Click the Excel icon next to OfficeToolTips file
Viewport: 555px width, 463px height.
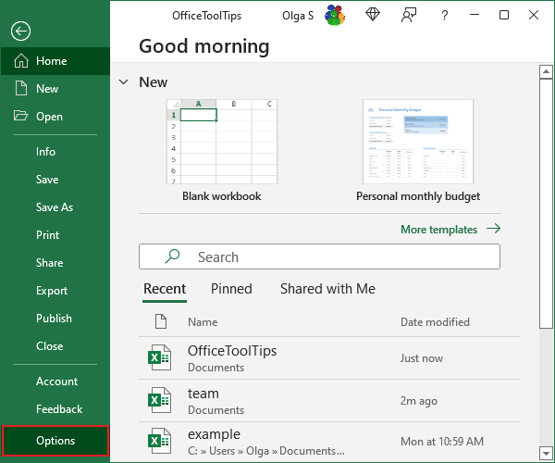click(161, 358)
